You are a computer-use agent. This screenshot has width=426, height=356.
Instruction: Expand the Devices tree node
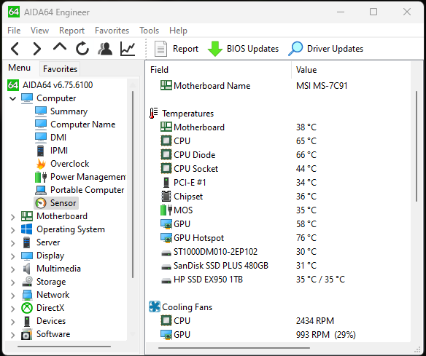coord(12,322)
